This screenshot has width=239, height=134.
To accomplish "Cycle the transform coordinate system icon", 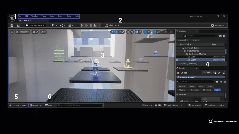I will click(128, 32).
